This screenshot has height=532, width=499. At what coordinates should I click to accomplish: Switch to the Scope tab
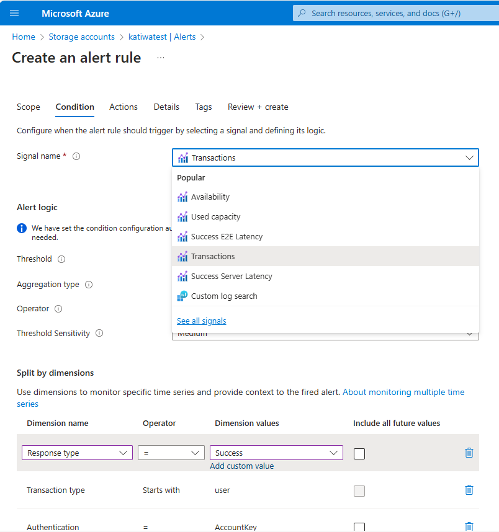click(29, 107)
